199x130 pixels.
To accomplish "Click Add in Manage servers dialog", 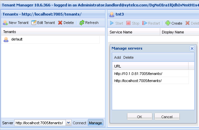I will [x=117, y=57].
